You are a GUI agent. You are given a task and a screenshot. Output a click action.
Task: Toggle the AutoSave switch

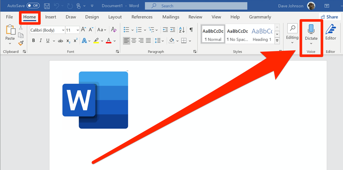click(33, 6)
